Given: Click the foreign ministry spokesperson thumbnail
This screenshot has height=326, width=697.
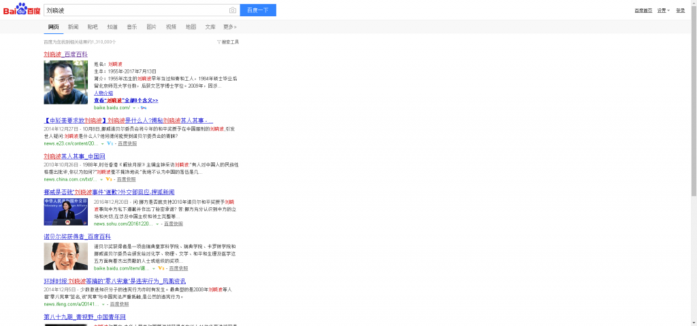Looking at the screenshot, I should 65,211.
